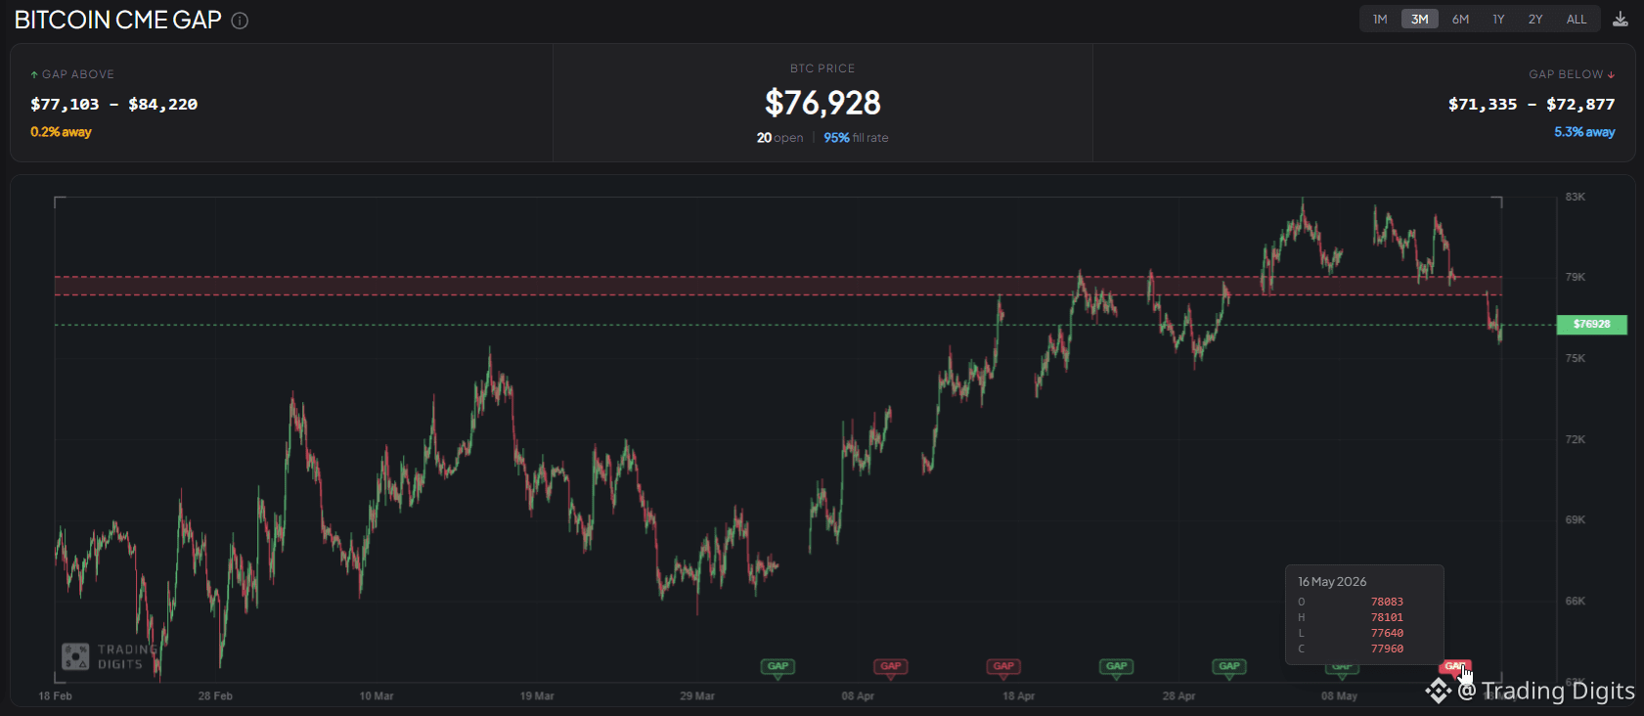View the ALL time range
1644x716 pixels.
pos(1577,20)
